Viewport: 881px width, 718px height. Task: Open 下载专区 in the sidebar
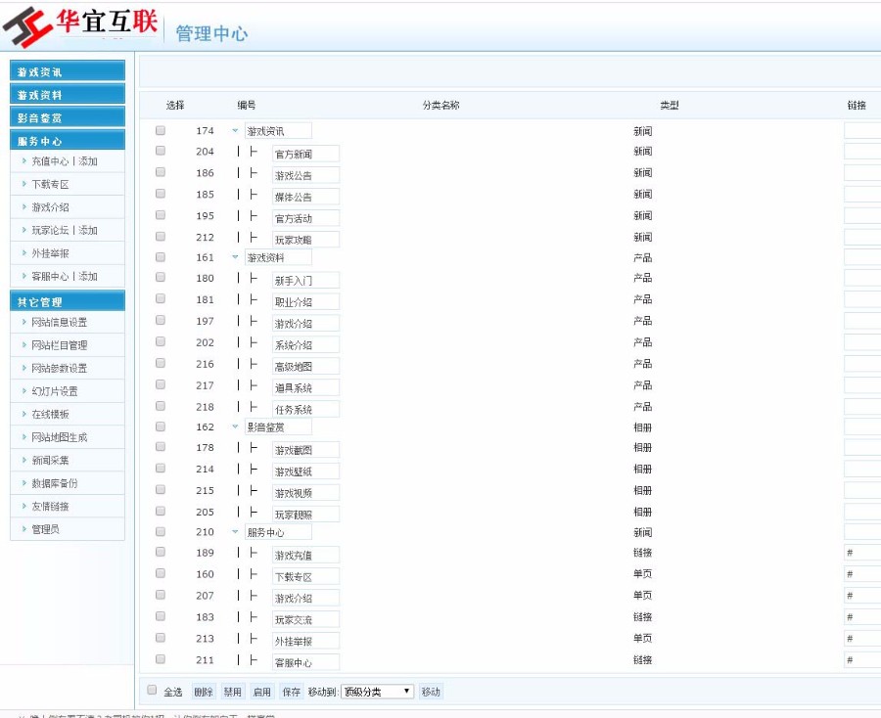pyautogui.click(x=50, y=184)
